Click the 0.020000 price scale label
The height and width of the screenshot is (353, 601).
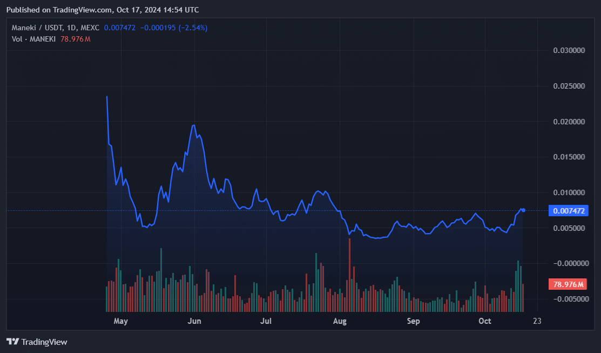pos(569,122)
